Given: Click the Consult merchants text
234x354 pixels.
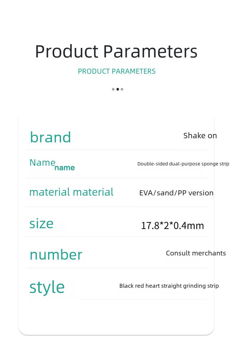Looking at the screenshot, I should coord(196,253).
